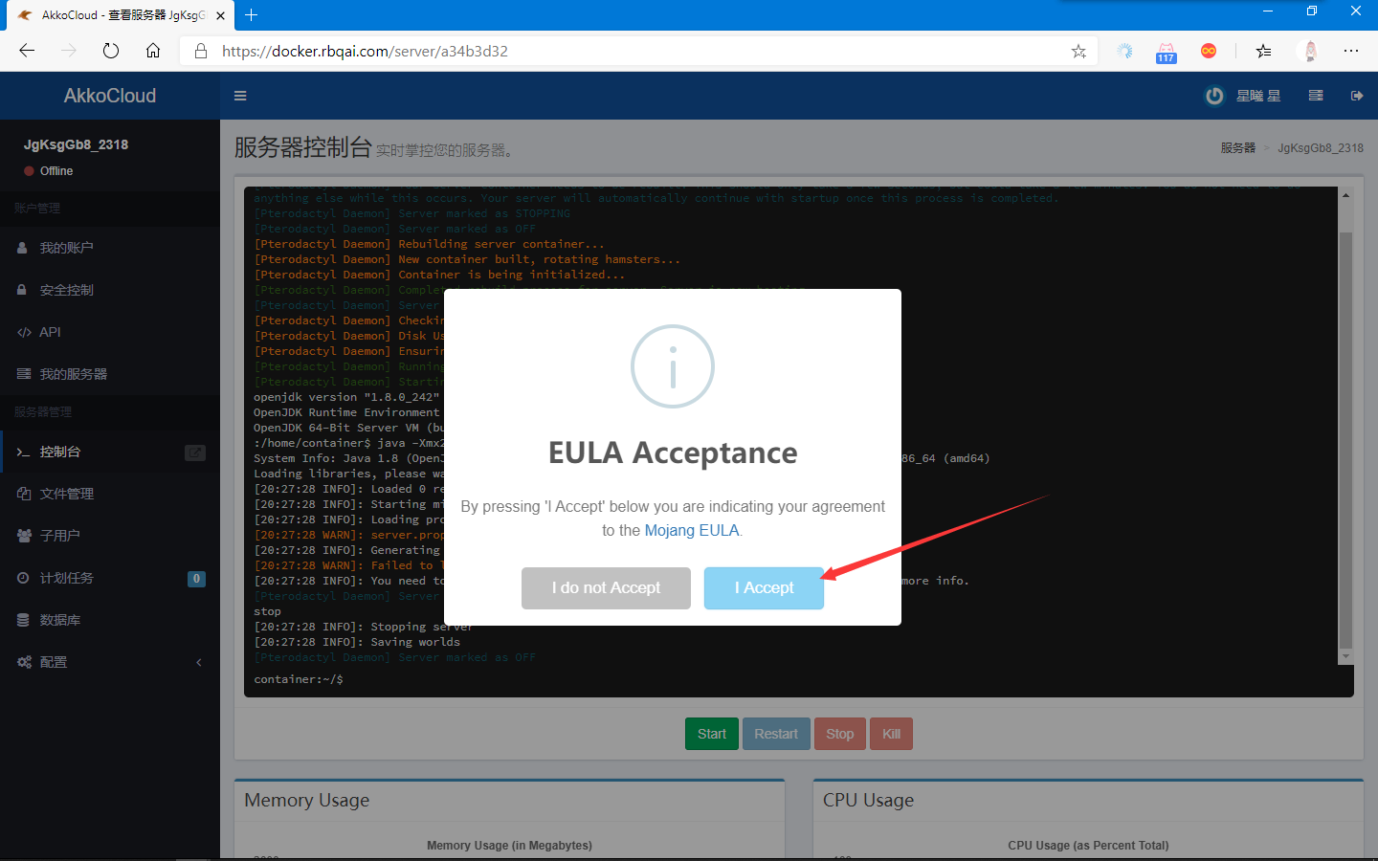
Task: Click the I Accept button
Action: pos(764,588)
